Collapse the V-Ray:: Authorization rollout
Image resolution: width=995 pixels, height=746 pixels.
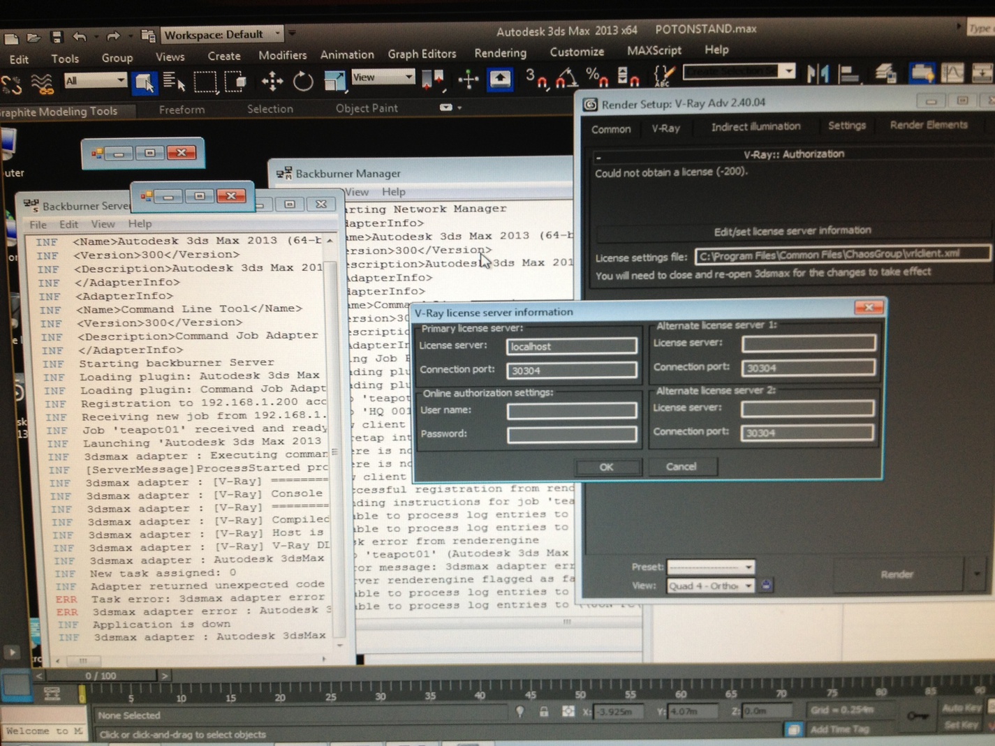(598, 157)
